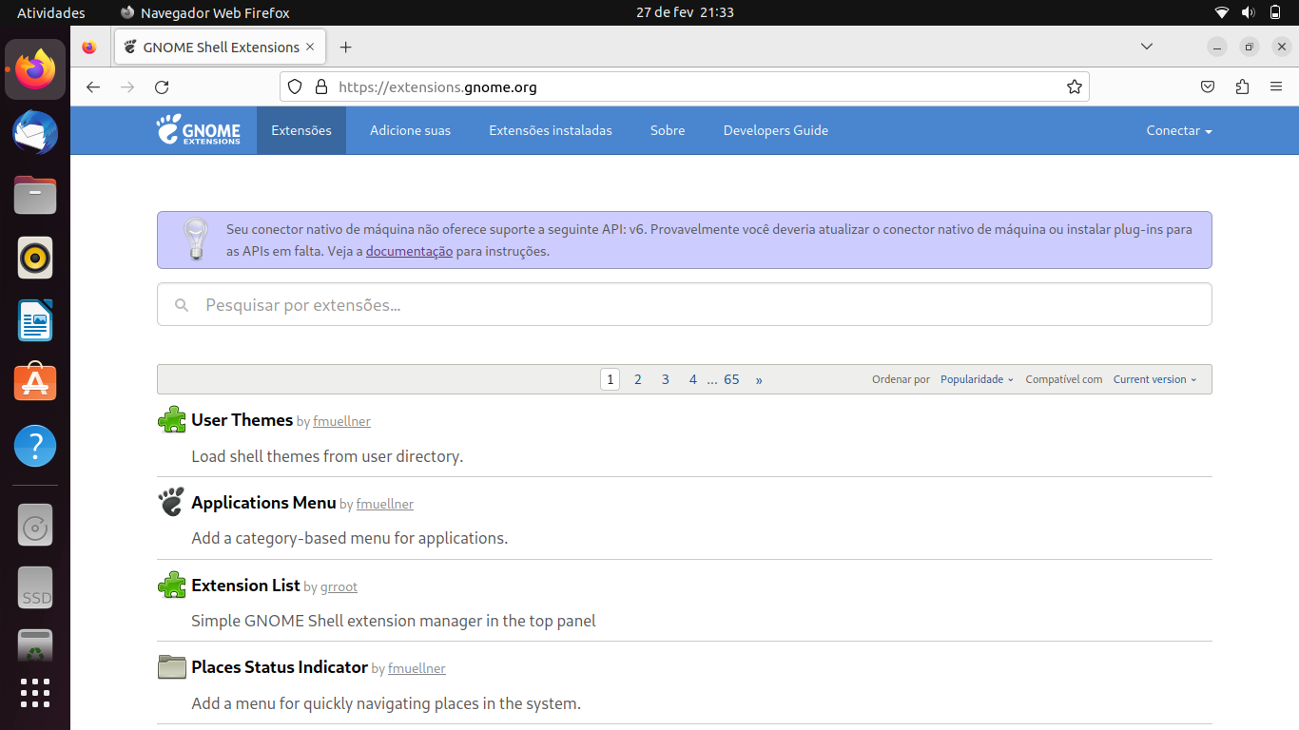The image size is (1299, 730).
Task: Open the Sobre page
Action: click(668, 130)
